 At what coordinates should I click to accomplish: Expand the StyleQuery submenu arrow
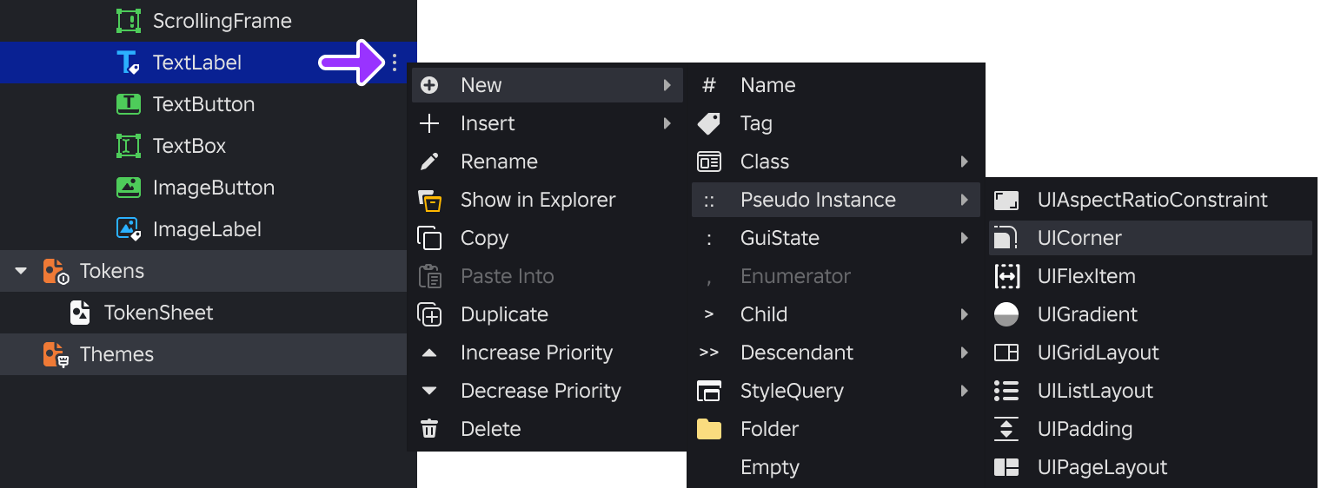point(964,391)
